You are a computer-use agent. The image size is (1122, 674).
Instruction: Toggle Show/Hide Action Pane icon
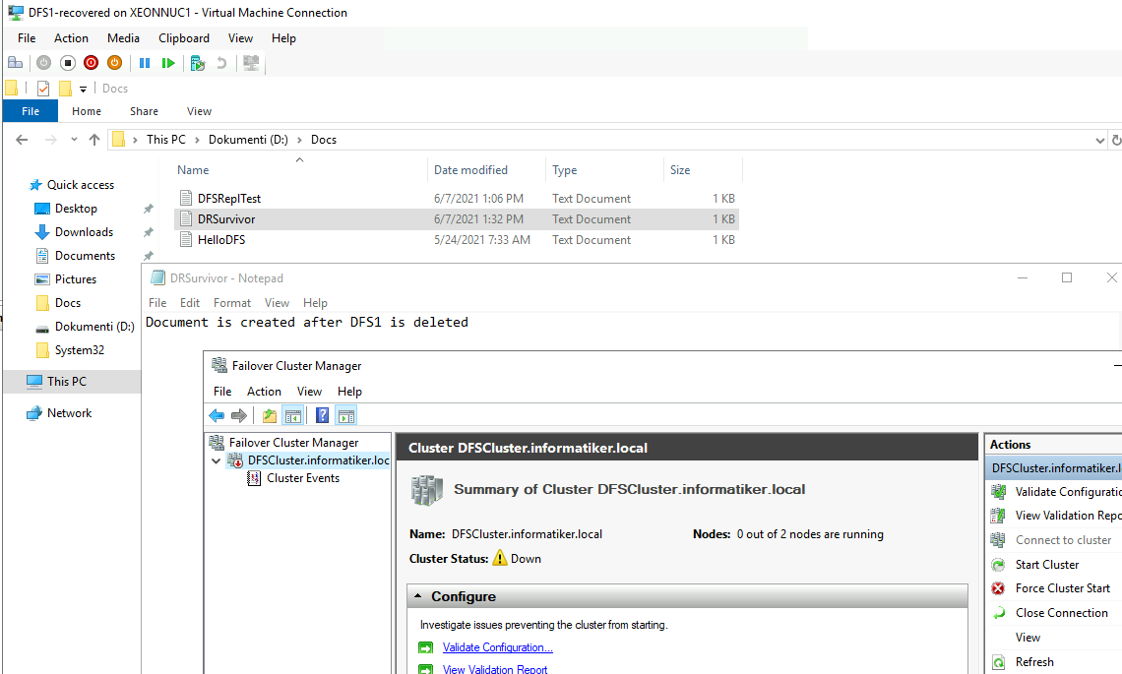pos(346,415)
